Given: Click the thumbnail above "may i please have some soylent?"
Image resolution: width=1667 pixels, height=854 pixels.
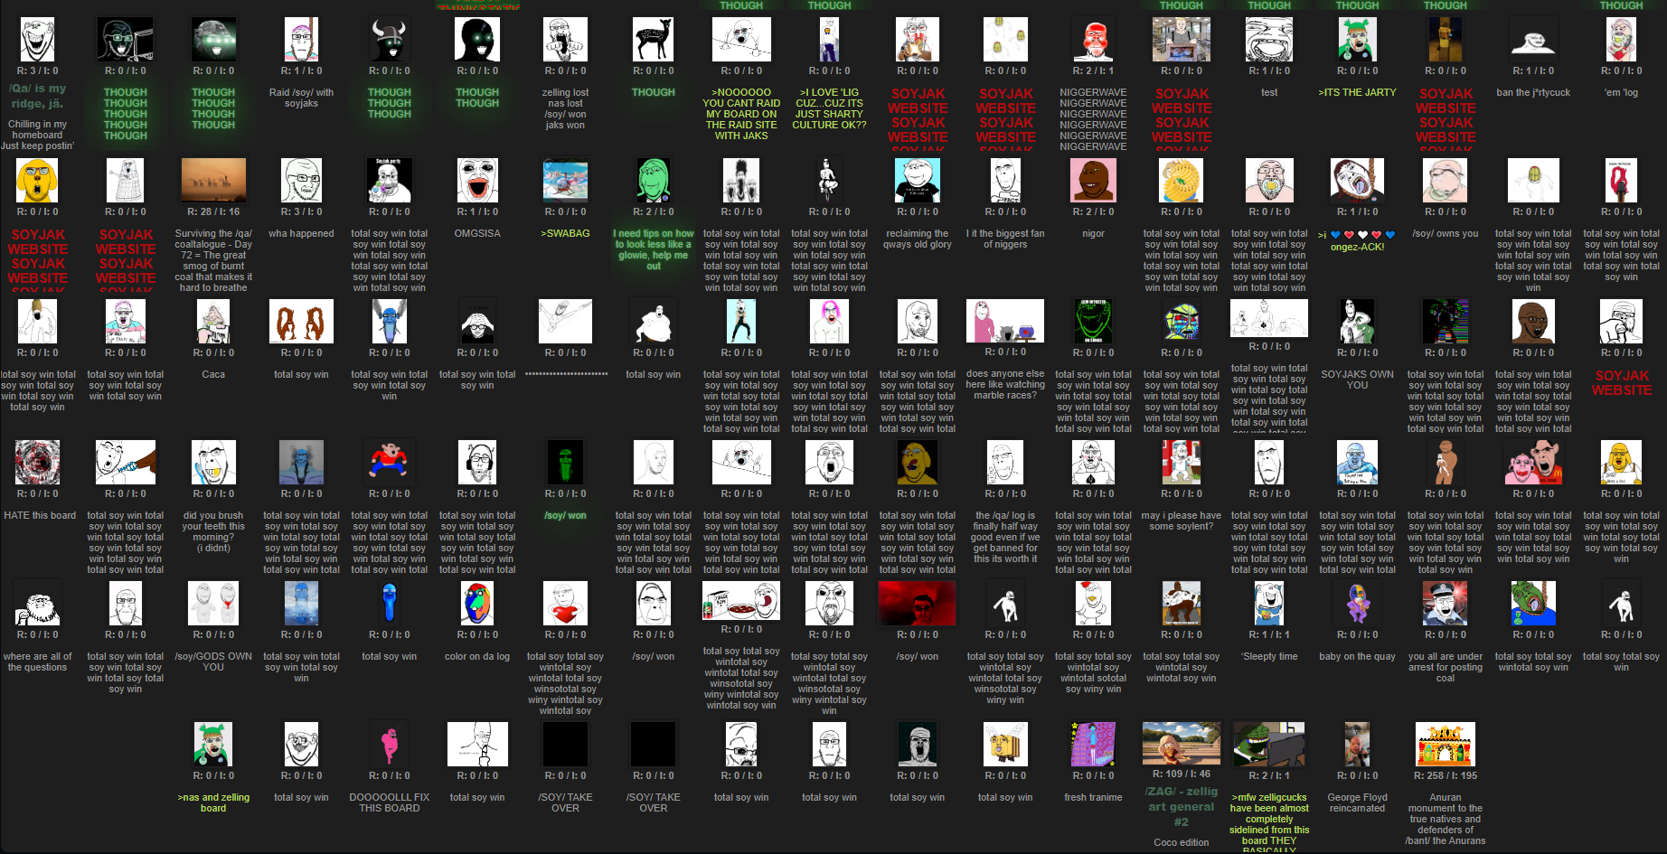Looking at the screenshot, I should click(1181, 463).
